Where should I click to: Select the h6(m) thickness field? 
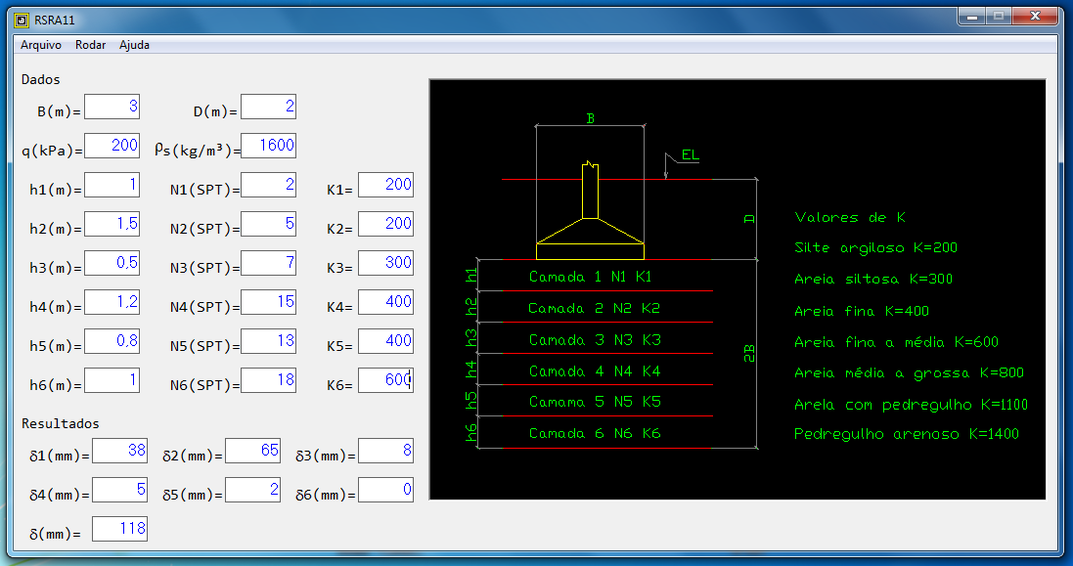pos(112,380)
